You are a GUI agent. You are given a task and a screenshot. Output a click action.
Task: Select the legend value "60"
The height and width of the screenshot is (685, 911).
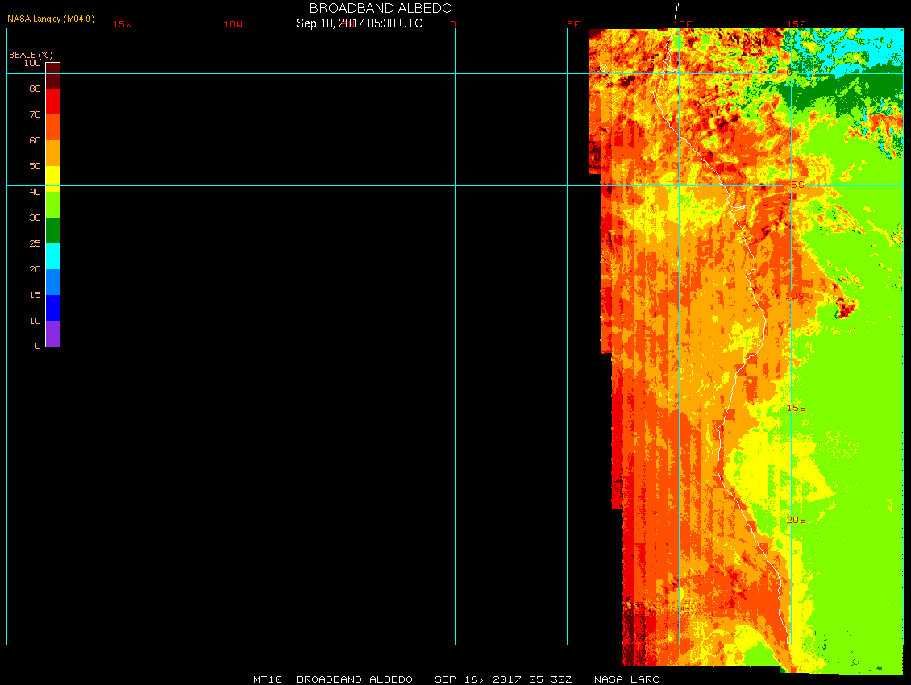[x=35, y=140]
